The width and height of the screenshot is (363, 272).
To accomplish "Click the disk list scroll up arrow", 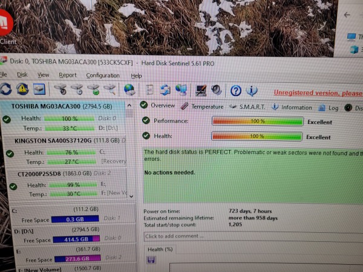I will click(x=129, y=105).
